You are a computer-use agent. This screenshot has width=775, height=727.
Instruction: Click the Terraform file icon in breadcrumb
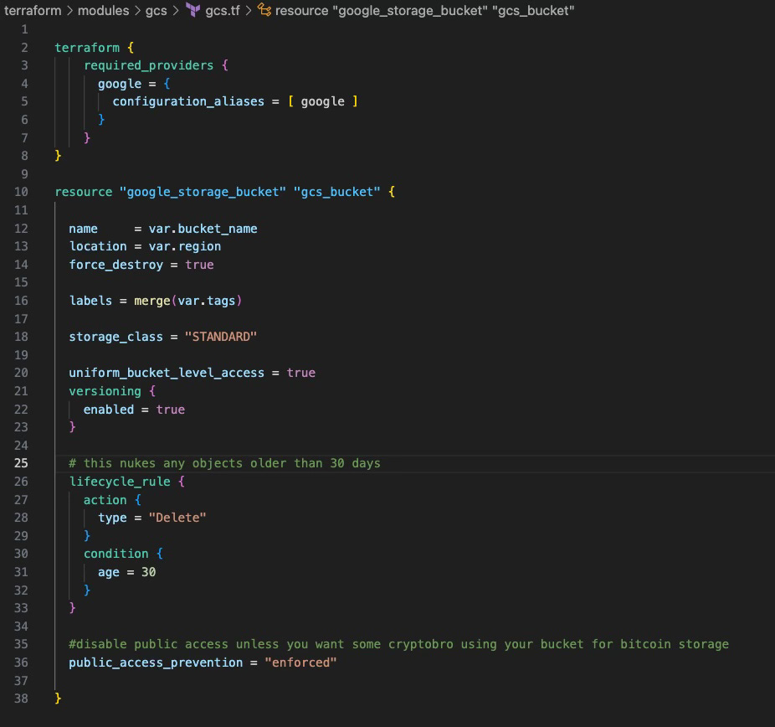tap(192, 9)
